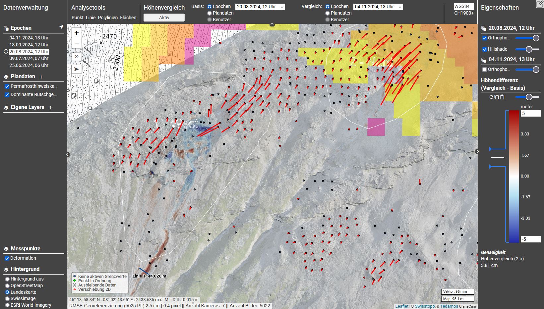Switch coordinate system to CH1903+
Image resolution: width=544 pixels, height=309 pixels.
[464, 13]
